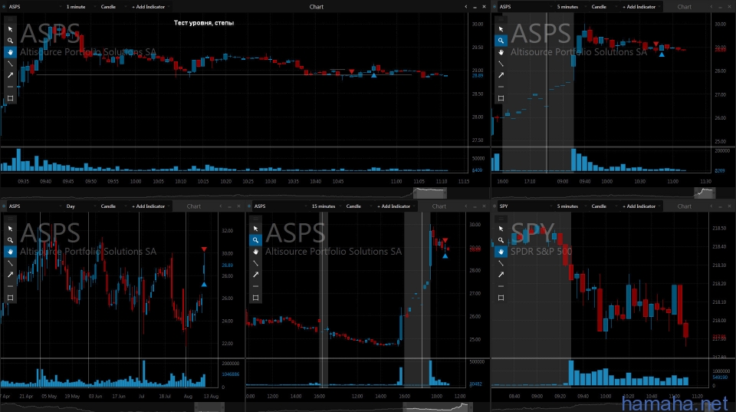Screen dimensions: 736x412
Task: Select arrow tool in SPY chart
Action: tap(501, 275)
